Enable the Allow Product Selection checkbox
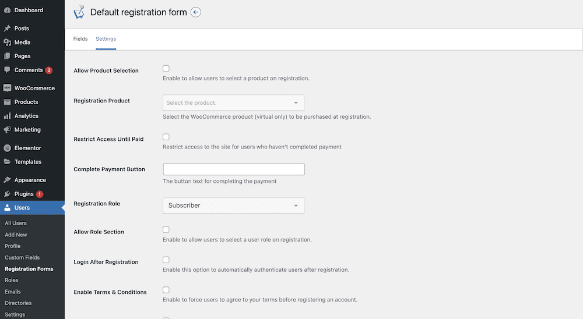The width and height of the screenshot is (583, 319). [166, 68]
